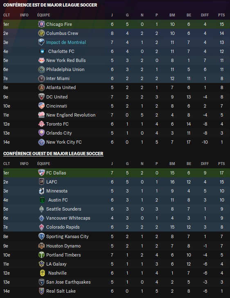Click the Seattle Sounders club logo
The image size is (230, 298).
coord(41,209)
